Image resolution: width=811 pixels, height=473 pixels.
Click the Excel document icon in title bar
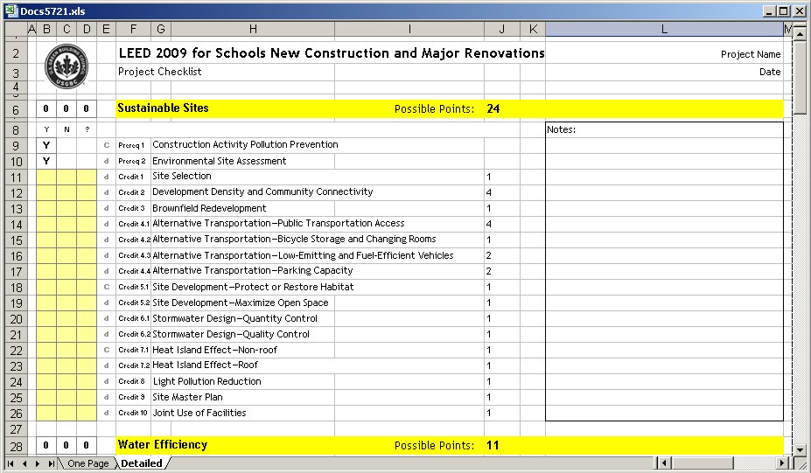pyautogui.click(x=11, y=10)
